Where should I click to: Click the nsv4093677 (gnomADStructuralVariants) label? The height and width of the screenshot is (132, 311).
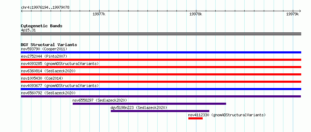coord(60,86)
